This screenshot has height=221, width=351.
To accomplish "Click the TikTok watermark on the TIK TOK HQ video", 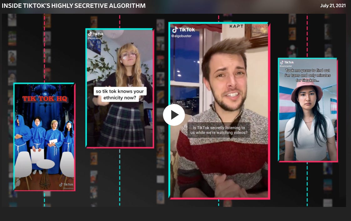I will click(66, 184).
